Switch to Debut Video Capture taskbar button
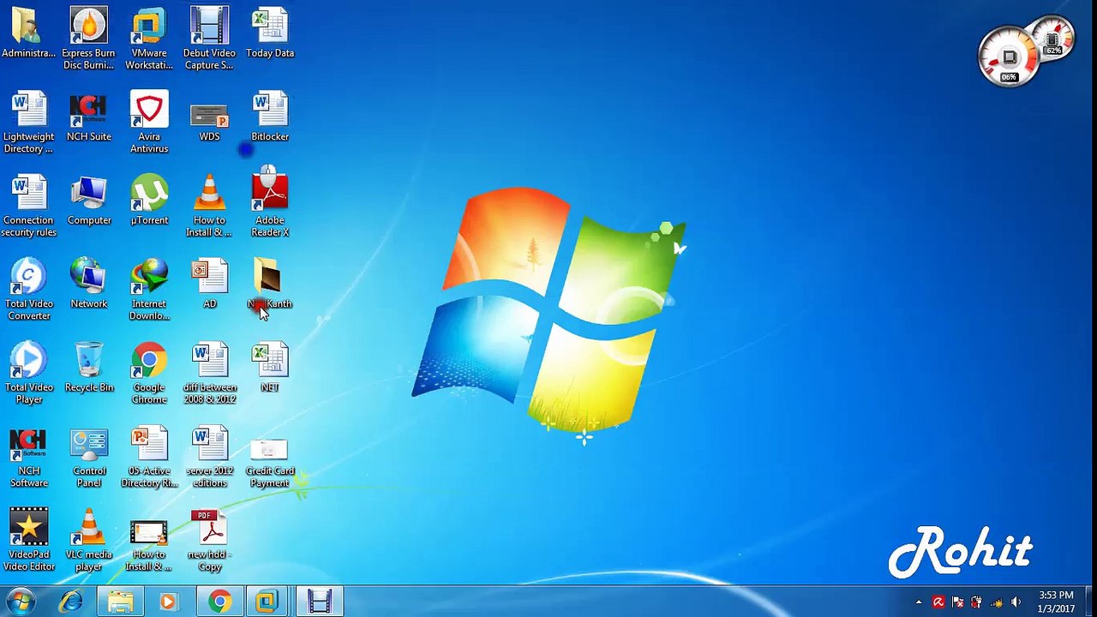The height and width of the screenshot is (617, 1097). tap(319, 602)
